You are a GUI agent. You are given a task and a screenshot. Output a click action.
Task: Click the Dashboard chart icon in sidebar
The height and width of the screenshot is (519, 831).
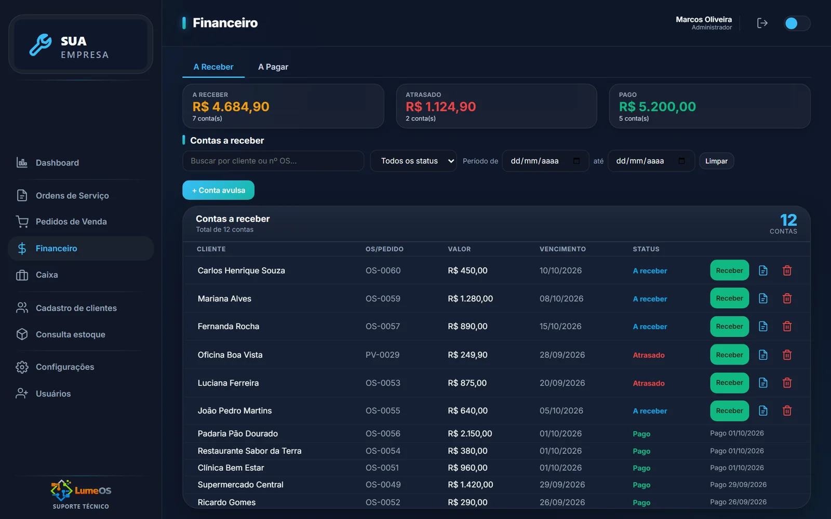[22, 162]
